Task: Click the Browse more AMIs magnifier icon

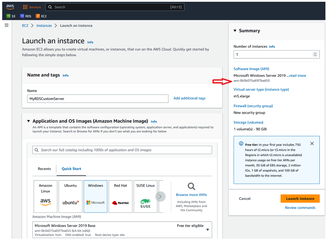Action: click(191, 186)
